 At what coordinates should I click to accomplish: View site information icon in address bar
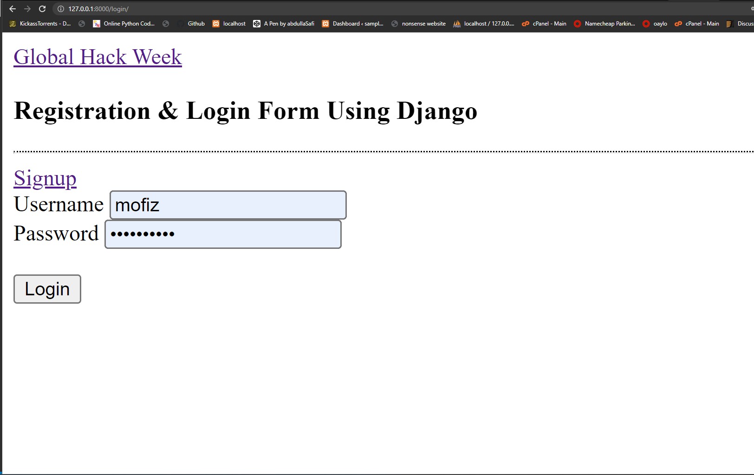click(x=60, y=9)
